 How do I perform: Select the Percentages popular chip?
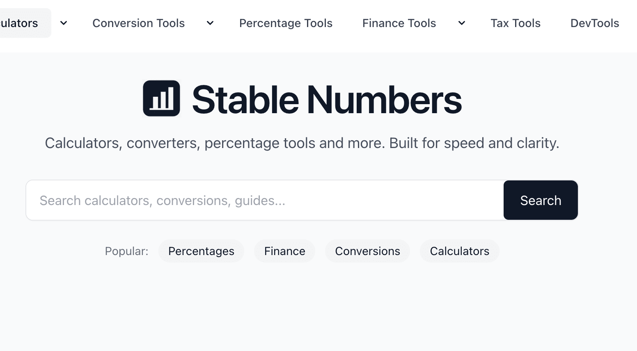(201, 251)
